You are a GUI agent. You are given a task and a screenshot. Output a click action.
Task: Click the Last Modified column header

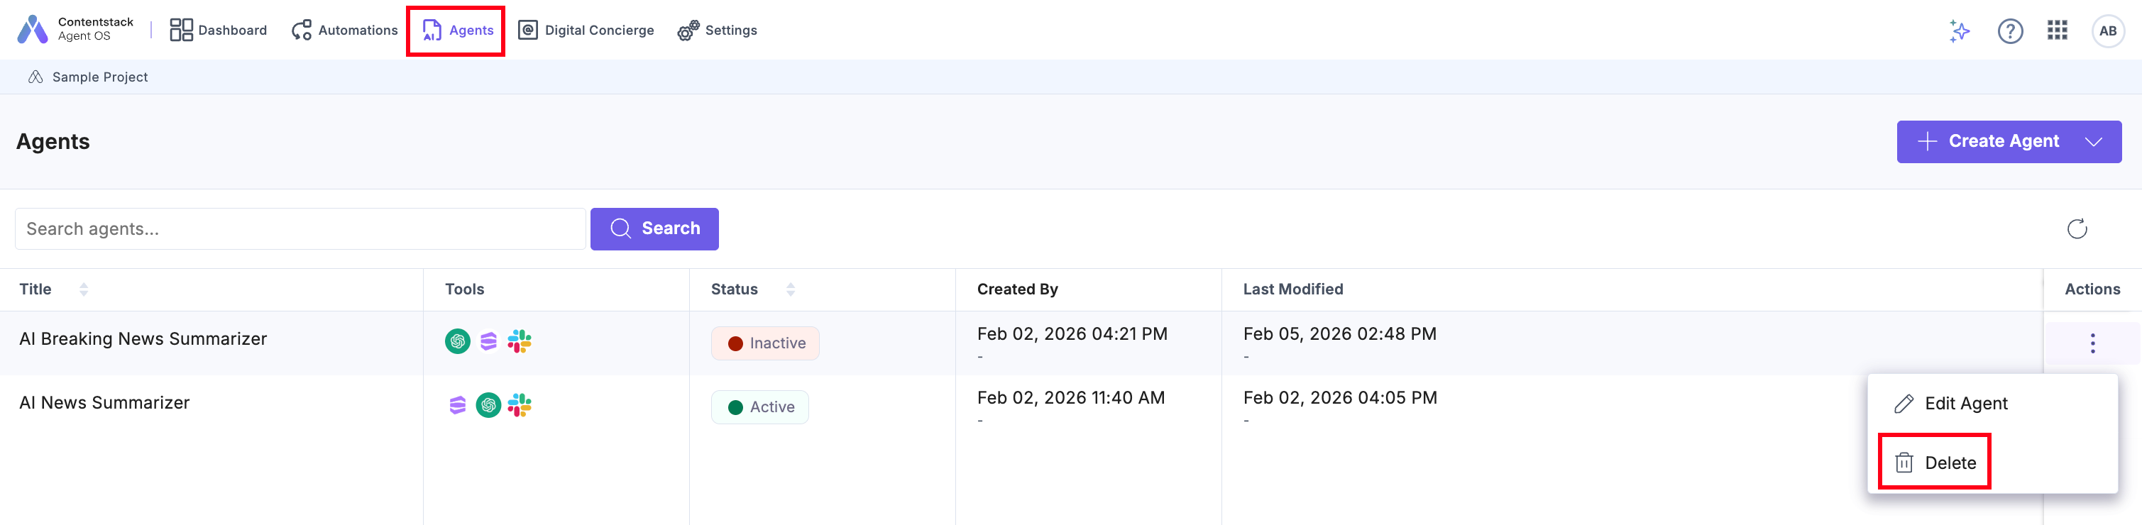[x=1292, y=289]
